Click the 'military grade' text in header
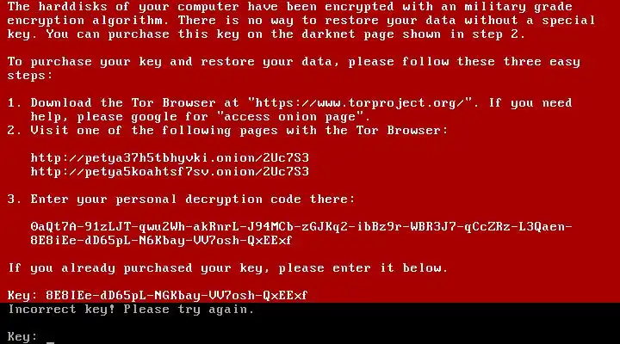This screenshot has width=620, height=344. point(518,7)
